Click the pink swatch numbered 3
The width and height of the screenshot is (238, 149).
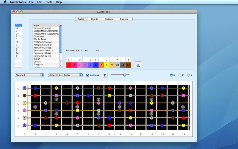pyautogui.click(x=80, y=65)
